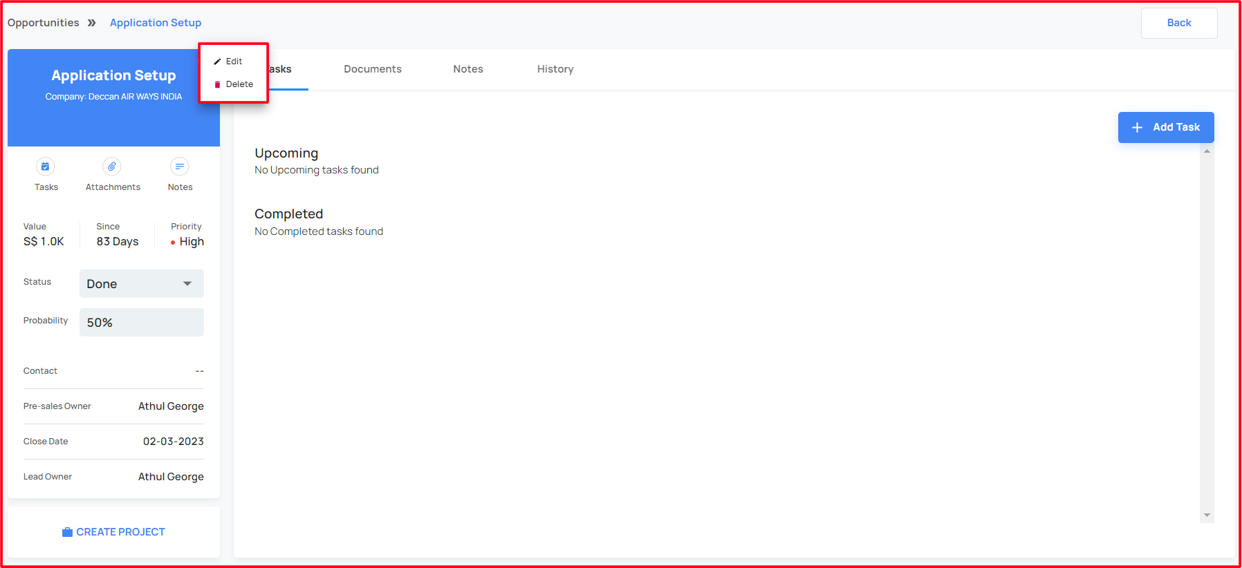Click the Edit pencil icon
Viewport: 1242px width, 568px height.
click(217, 61)
